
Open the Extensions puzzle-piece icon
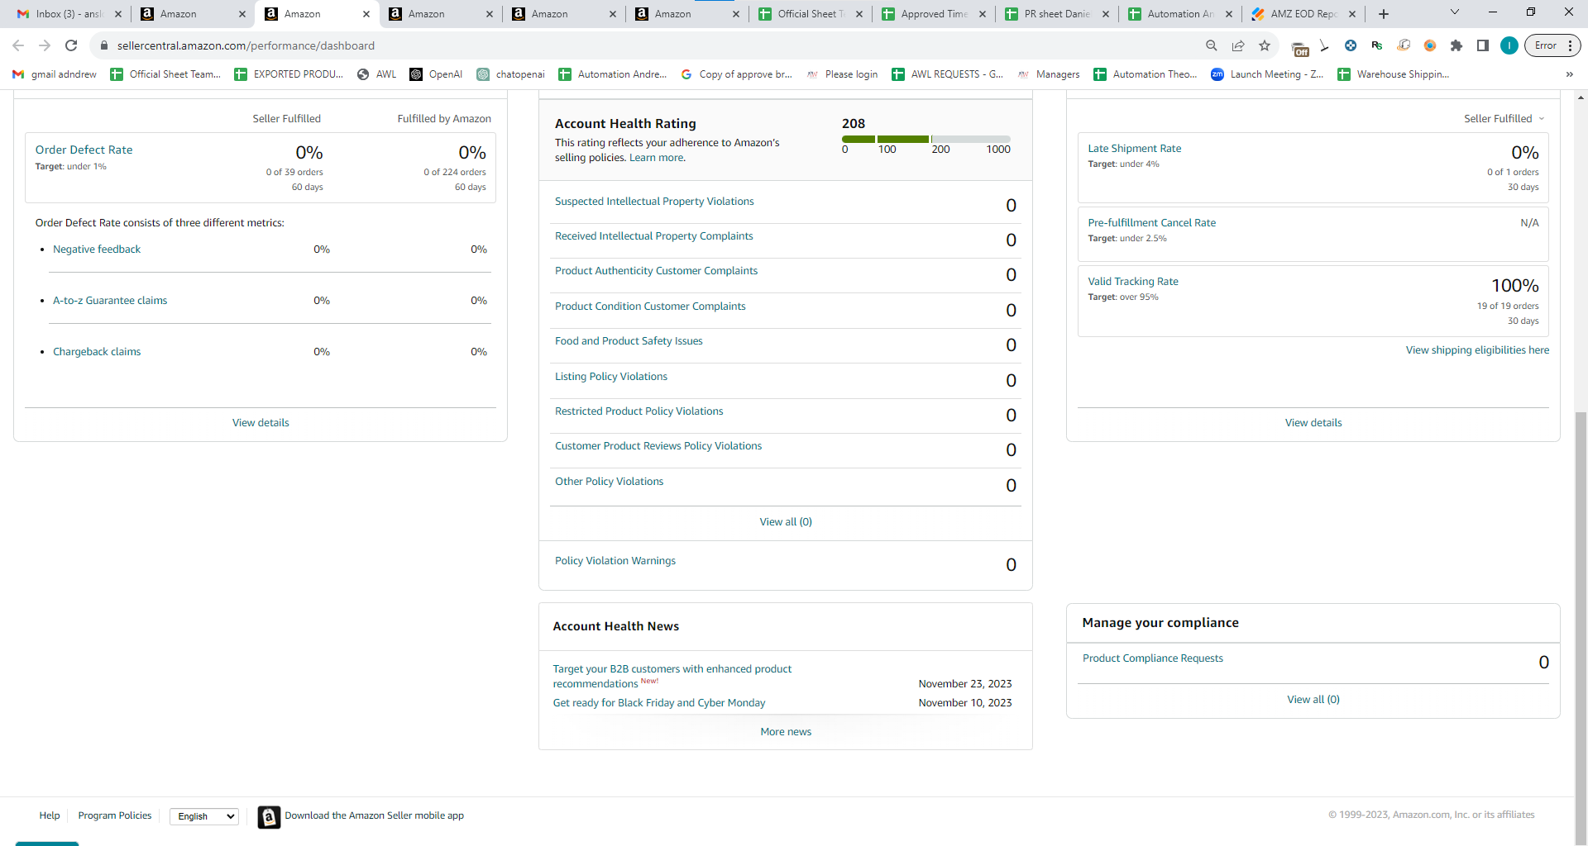(1456, 45)
